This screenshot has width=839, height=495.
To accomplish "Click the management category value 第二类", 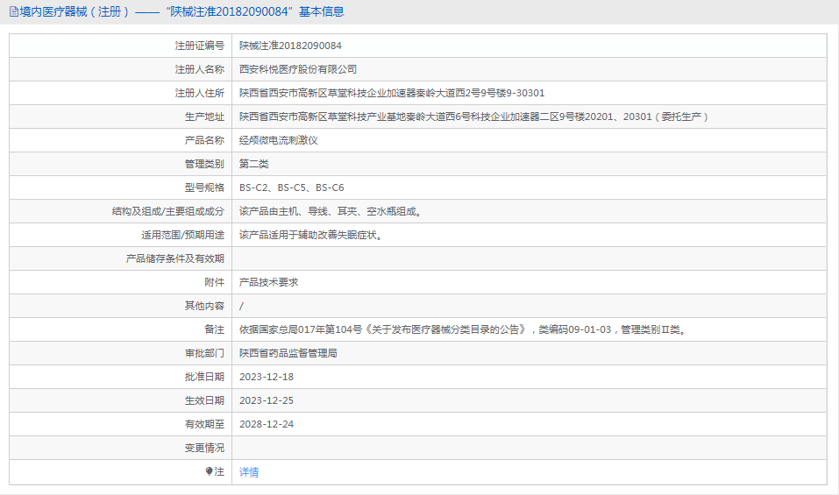I will (254, 164).
